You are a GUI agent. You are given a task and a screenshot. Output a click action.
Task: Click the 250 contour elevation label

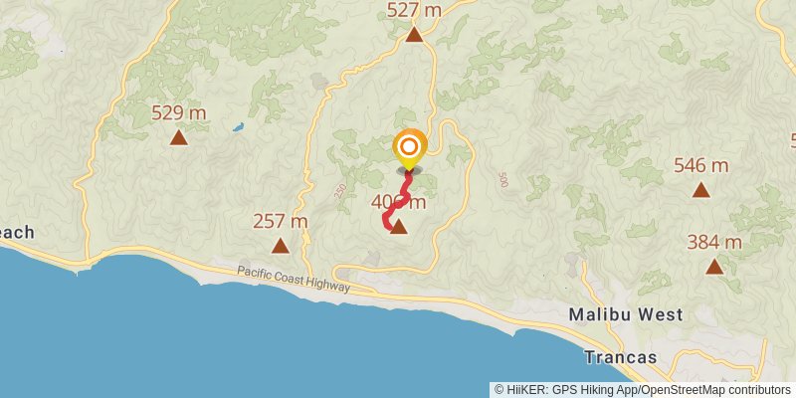(340, 191)
